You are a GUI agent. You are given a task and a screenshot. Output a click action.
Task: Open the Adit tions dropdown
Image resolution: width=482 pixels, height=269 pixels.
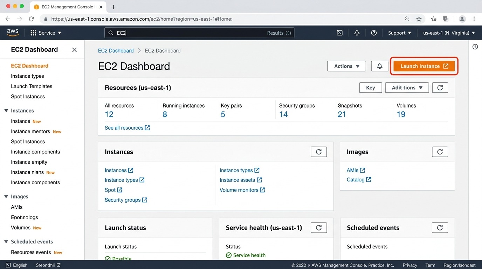[x=407, y=88]
